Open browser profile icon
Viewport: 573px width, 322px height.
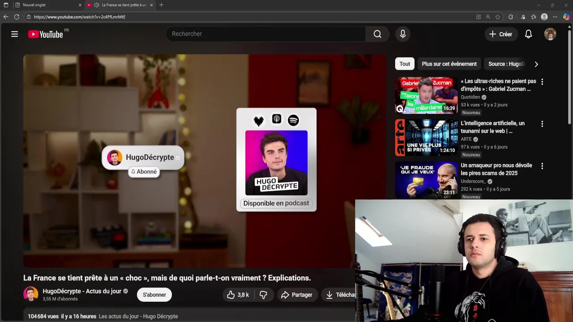tap(544, 17)
